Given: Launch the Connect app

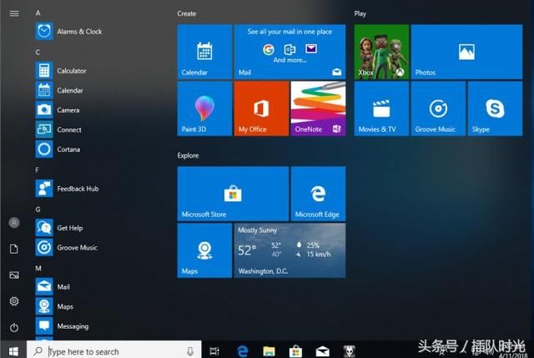Looking at the screenshot, I should tap(58, 130).
